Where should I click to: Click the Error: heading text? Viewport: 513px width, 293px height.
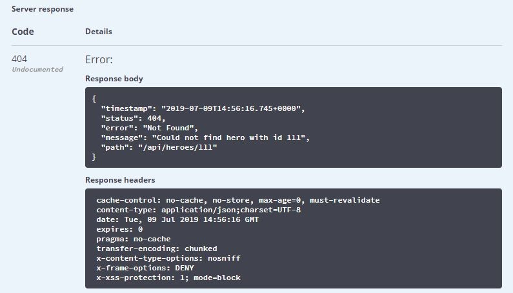99,59
